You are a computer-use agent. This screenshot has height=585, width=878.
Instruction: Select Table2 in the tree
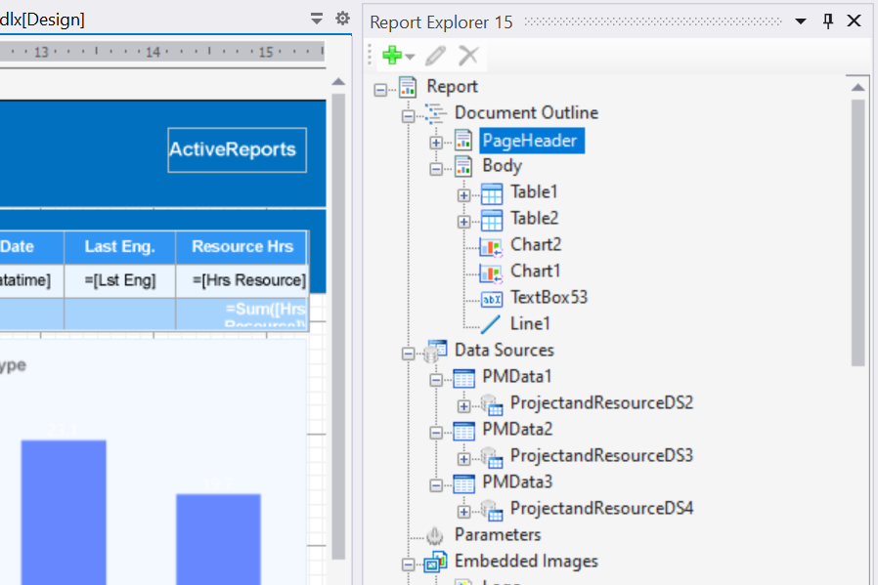pos(535,218)
